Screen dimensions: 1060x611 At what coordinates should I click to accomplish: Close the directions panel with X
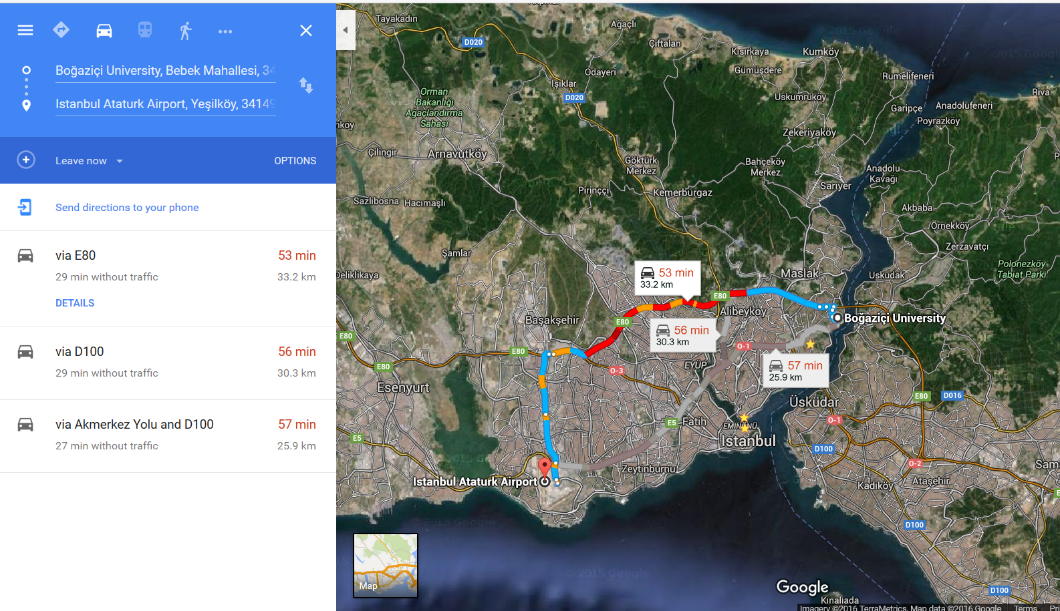[x=306, y=31]
